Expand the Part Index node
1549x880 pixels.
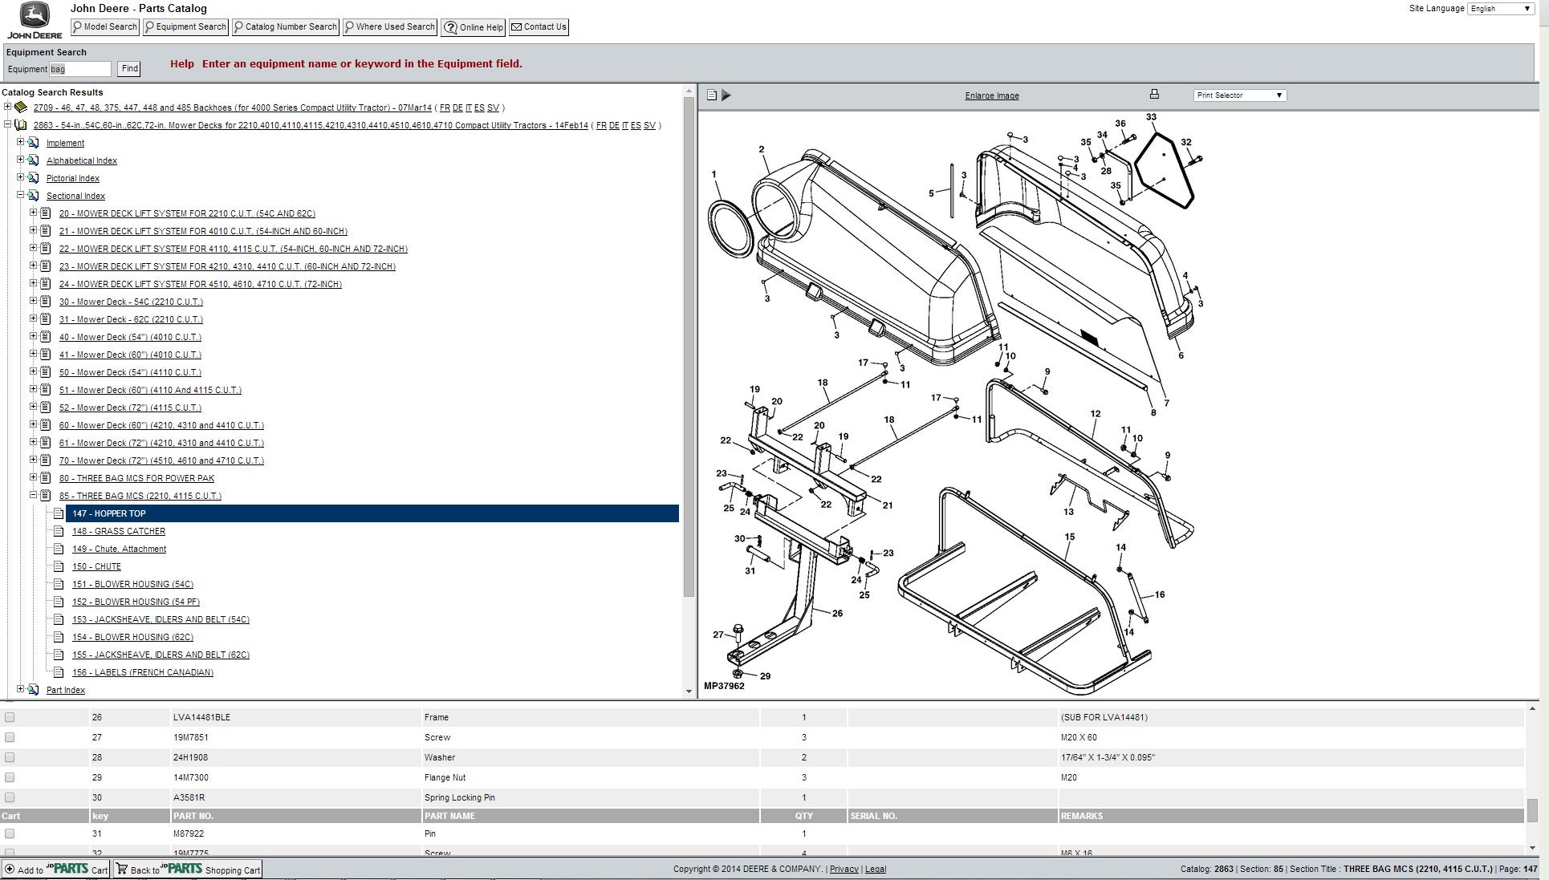21,689
